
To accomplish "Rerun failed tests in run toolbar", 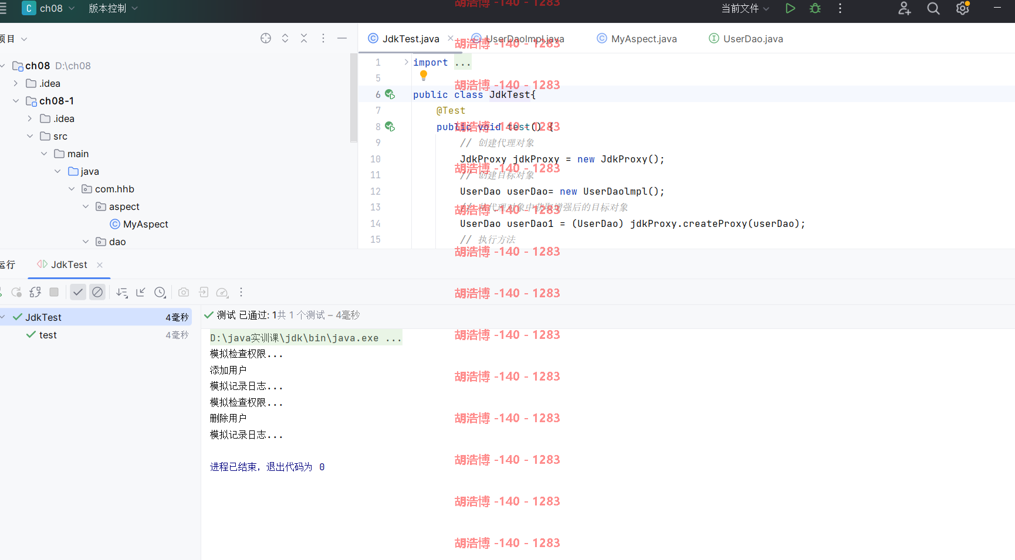I will (16, 292).
